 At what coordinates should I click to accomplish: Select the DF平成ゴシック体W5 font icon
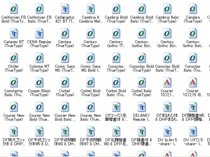39,131
